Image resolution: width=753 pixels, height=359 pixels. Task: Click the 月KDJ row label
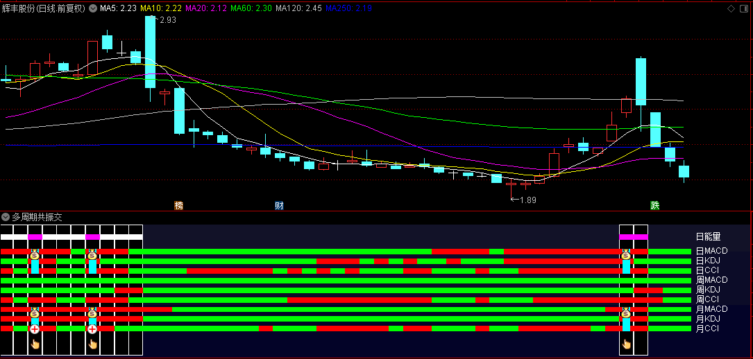[x=709, y=319]
